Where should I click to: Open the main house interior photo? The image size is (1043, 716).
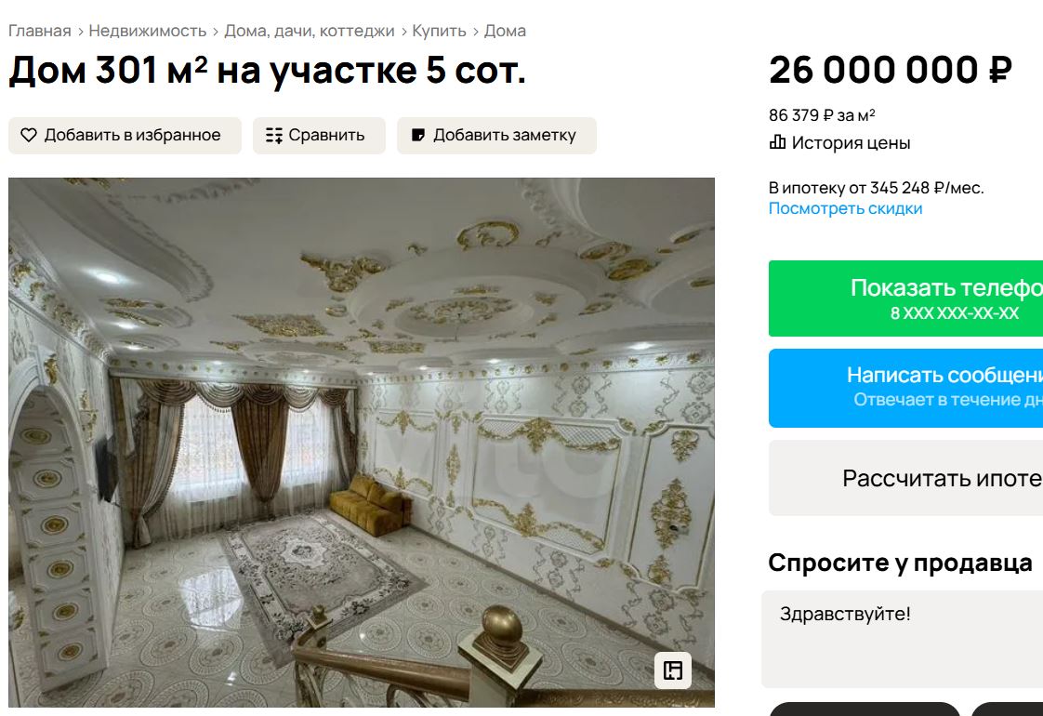tap(362, 442)
